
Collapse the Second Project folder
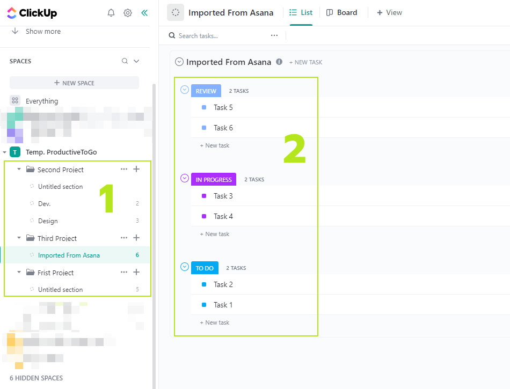point(19,169)
